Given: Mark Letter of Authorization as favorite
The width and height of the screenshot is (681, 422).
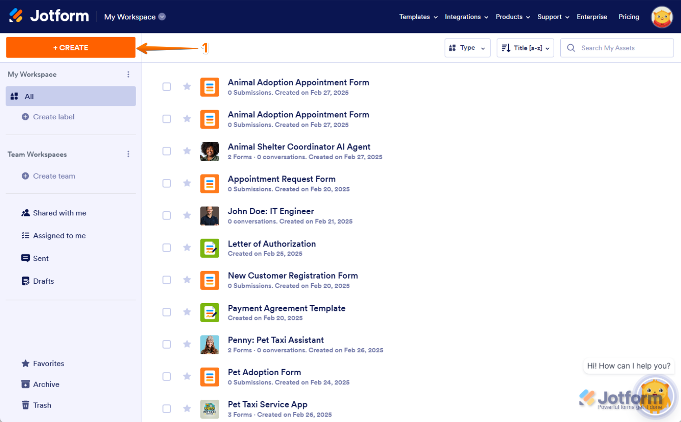Looking at the screenshot, I should click(x=187, y=247).
